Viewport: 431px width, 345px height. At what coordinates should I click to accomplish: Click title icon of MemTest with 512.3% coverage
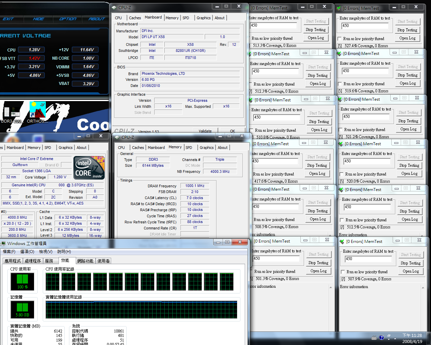(250, 54)
